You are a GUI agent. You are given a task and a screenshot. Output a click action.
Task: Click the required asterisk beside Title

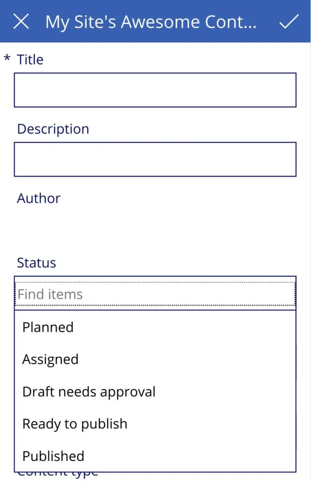pos(7,59)
